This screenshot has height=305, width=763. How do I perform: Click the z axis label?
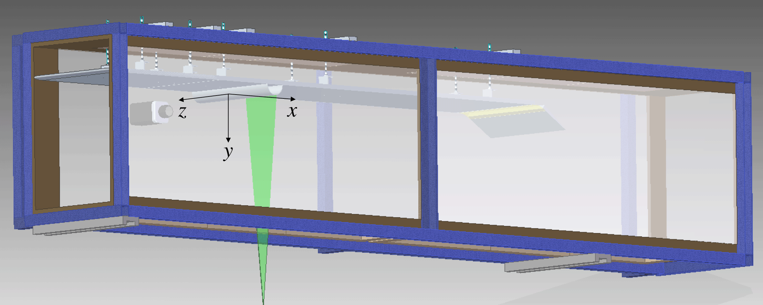(183, 112)
